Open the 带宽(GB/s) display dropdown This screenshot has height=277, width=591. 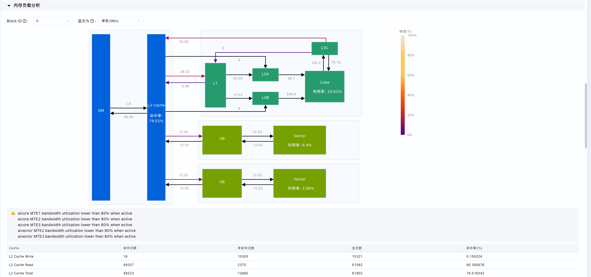pos(121,21)
